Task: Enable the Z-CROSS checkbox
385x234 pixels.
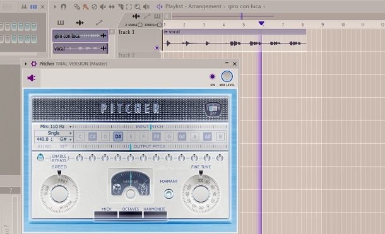Action: pyautogui.click(x=140, y=25)
